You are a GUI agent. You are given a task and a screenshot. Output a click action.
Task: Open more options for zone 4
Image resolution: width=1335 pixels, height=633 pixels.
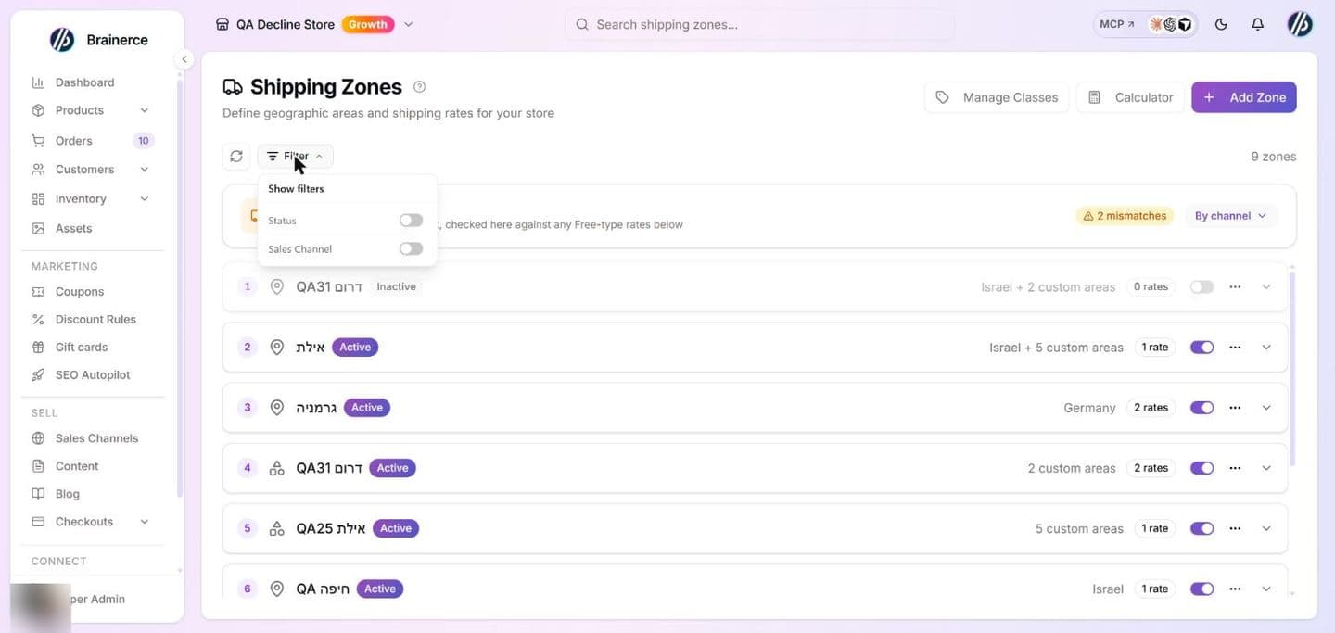click(x=1235, y=468)
